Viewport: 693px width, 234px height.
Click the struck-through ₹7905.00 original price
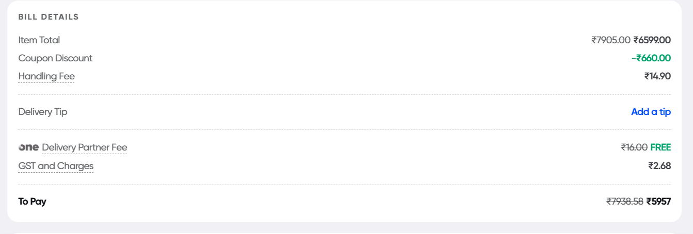click(611, 40)
